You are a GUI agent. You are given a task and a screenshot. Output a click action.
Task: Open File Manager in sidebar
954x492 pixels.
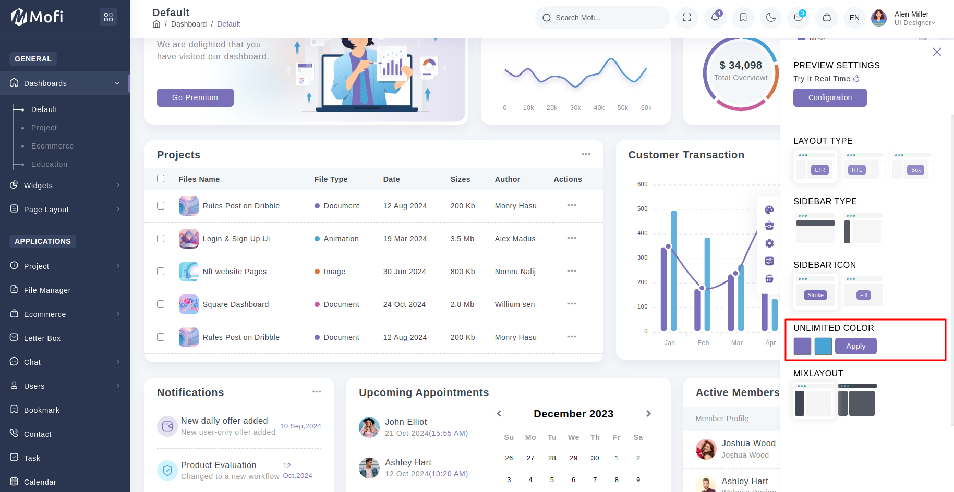click(47, 290)
